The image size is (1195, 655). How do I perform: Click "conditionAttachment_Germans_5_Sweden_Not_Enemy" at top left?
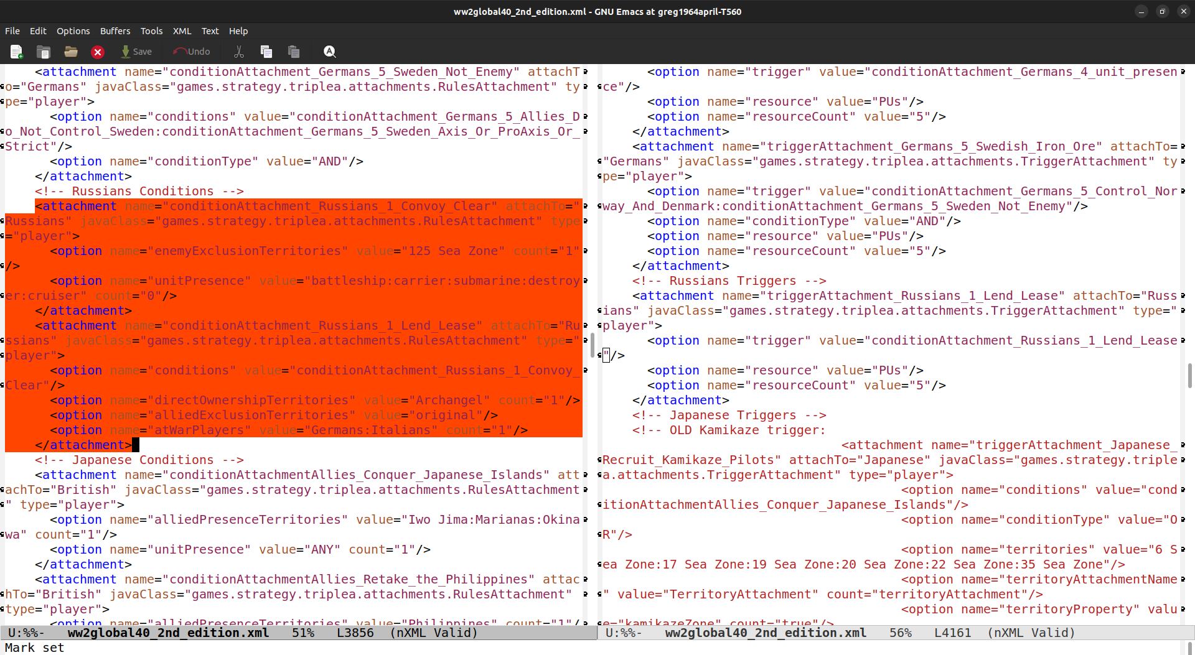click(x=341, y=72)
